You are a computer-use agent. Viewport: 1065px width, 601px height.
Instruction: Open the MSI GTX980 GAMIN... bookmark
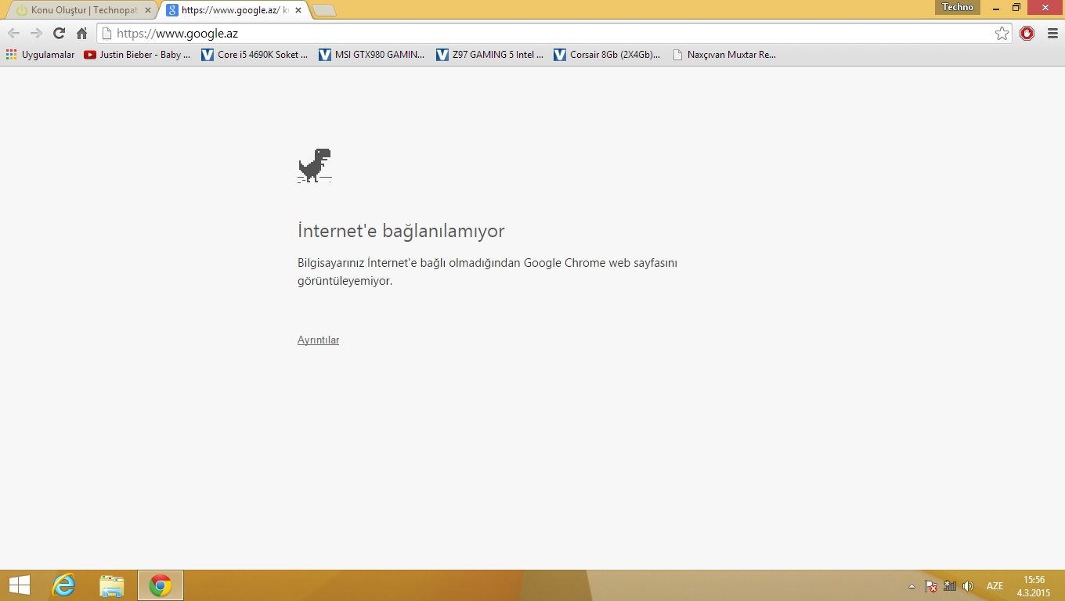pyautogui.click(x=372, y=55)
